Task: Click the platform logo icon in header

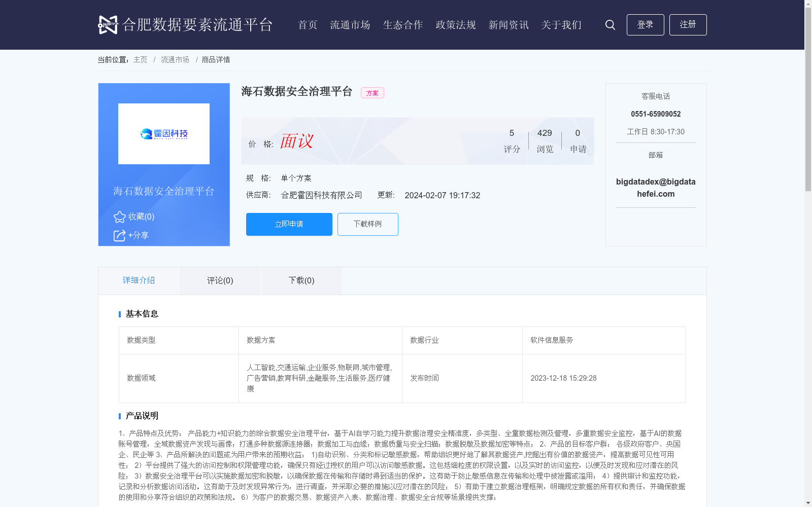Action: [108, 25]
